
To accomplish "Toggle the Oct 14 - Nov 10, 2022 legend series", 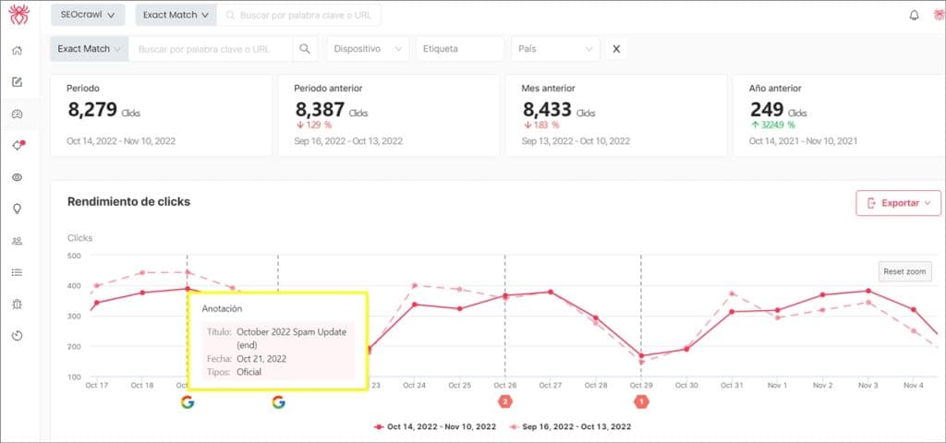I will click(x=435, y=426).
